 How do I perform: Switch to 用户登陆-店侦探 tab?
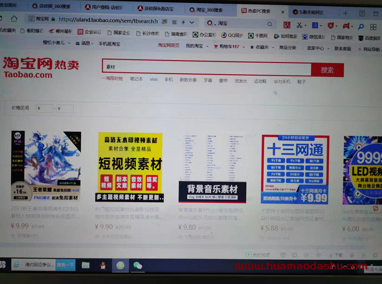point(104,7)
